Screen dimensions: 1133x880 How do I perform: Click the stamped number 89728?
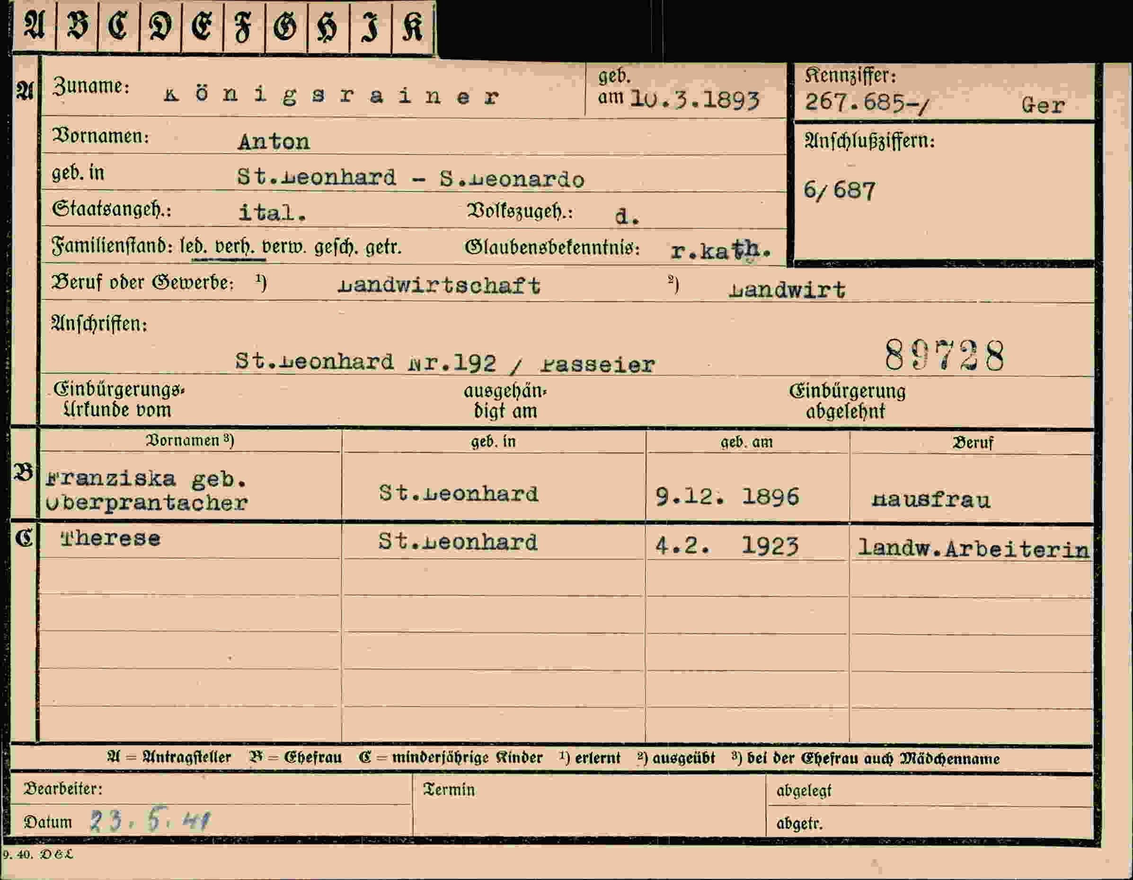(944, 355)
